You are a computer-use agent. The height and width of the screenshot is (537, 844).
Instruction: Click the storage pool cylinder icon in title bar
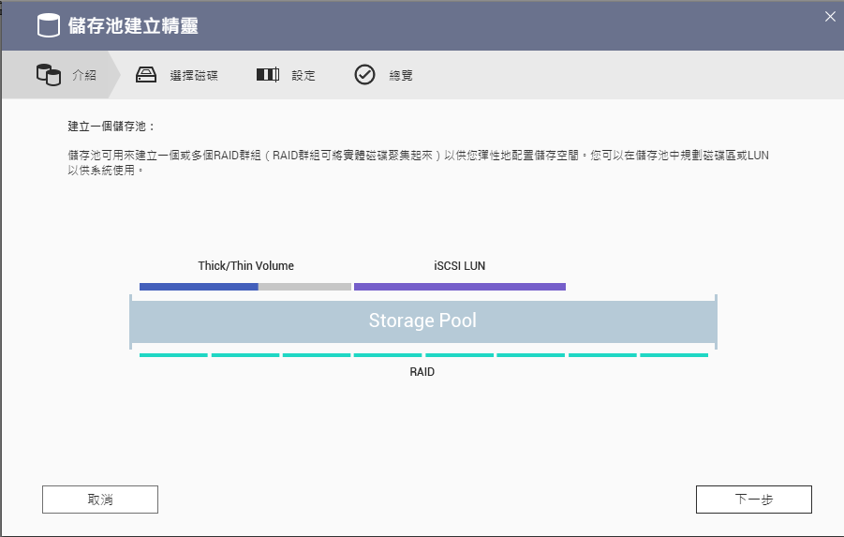[49, 26]
